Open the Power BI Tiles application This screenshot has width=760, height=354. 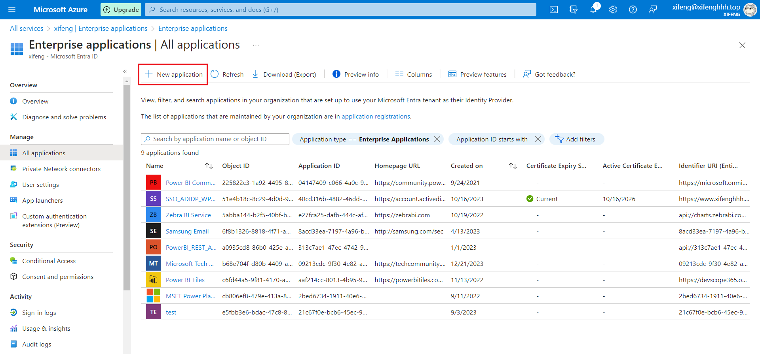click(185, 280)
